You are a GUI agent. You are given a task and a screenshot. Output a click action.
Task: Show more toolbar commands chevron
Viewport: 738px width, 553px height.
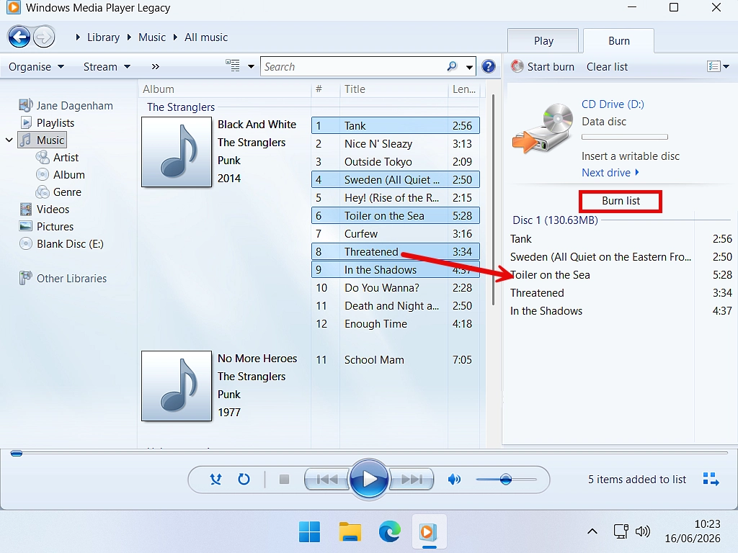point(156,67)
